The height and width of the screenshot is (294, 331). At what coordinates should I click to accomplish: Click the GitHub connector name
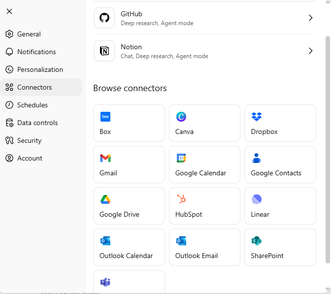point(132,14)
